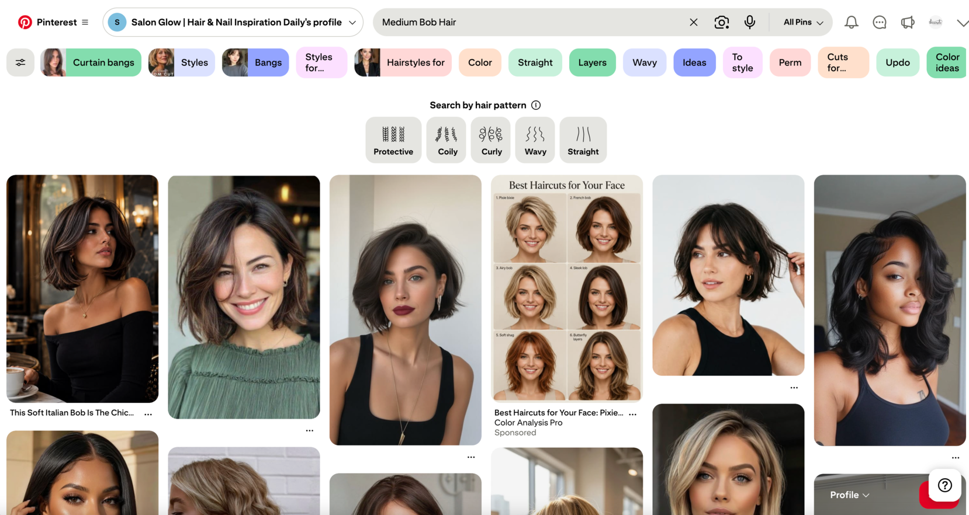Open the Best Haircuts for Your Face pin
The height and width of the screenshot is (515, 969).
(x=567, y=288)
